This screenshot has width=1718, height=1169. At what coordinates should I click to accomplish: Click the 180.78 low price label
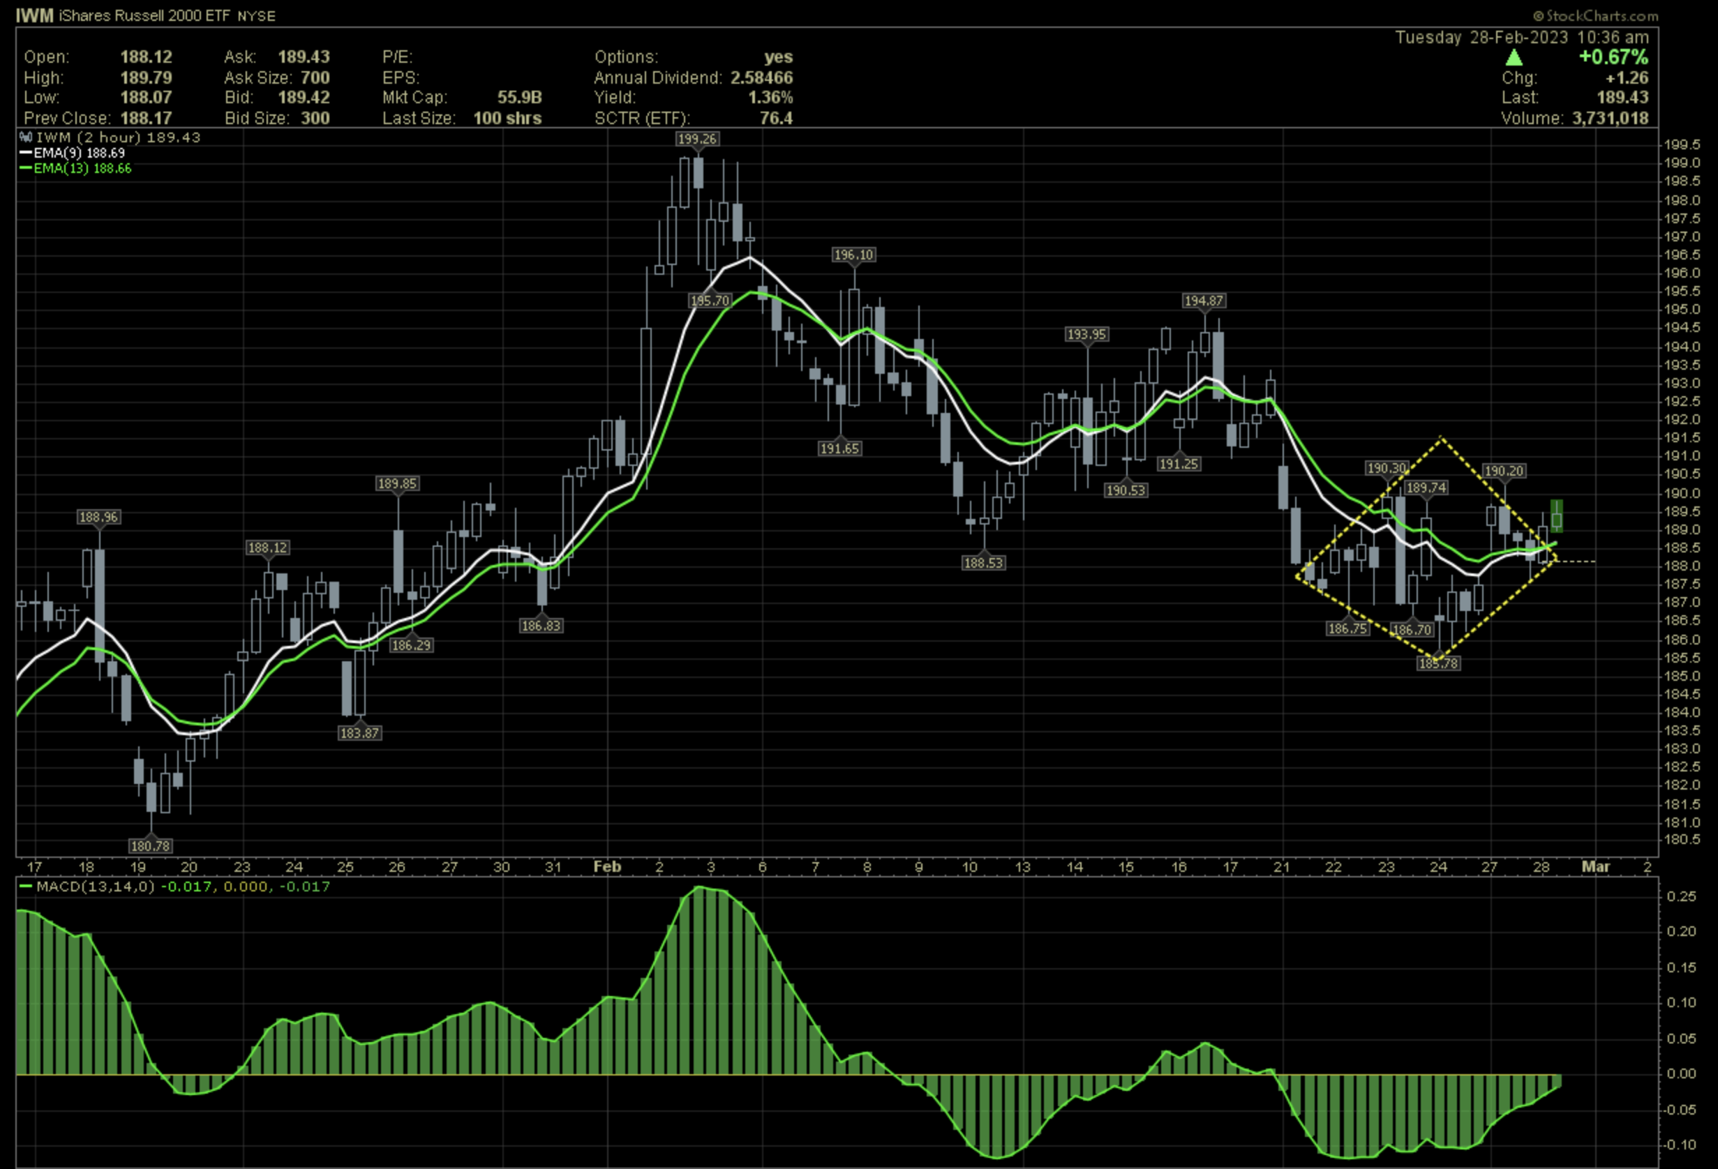pyautogui.click(x=150, y=845)
